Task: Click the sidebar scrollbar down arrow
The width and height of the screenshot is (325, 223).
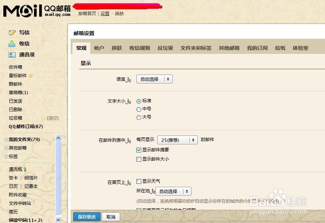Action: [x=58, y=220]
